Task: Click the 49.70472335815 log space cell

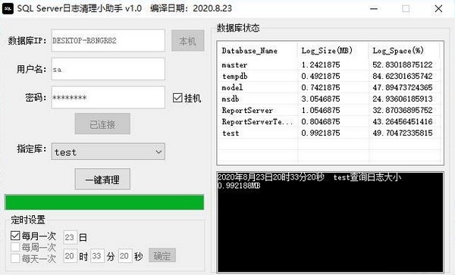Action: (x=403, y=133)
